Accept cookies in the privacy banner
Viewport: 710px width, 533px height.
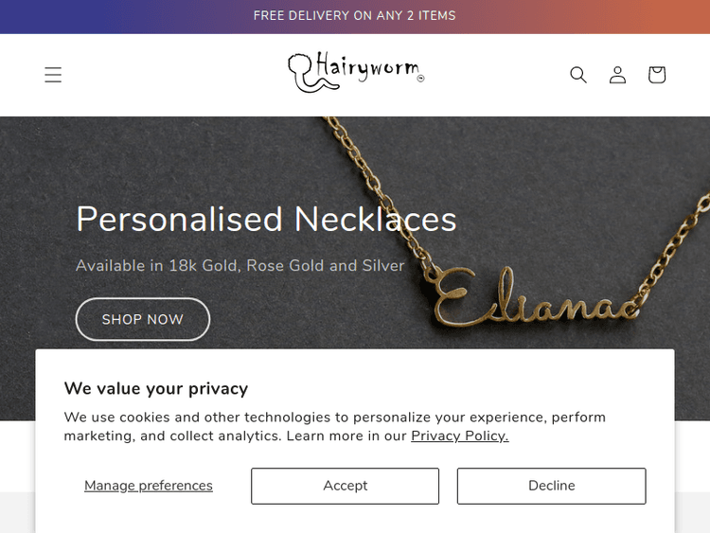(345, 486)
